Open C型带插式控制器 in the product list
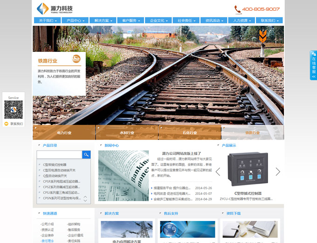 (55, 165)
